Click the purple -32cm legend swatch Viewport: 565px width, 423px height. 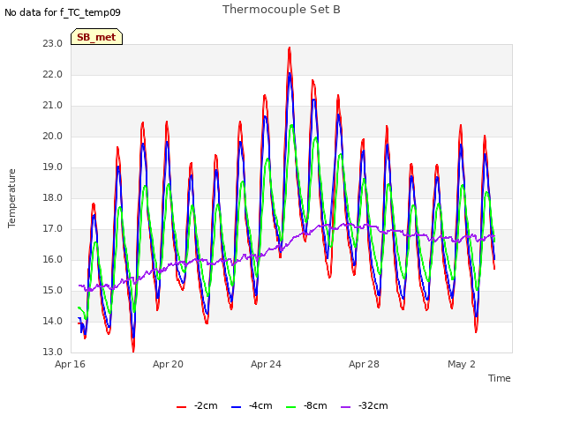[345, 406]
